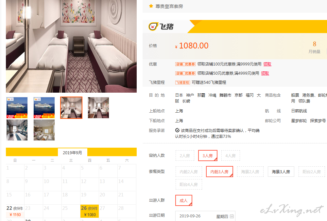Pick September 26 priced at ¥1080
Viewport: 327px width, 221px height.
coord(90,211)
